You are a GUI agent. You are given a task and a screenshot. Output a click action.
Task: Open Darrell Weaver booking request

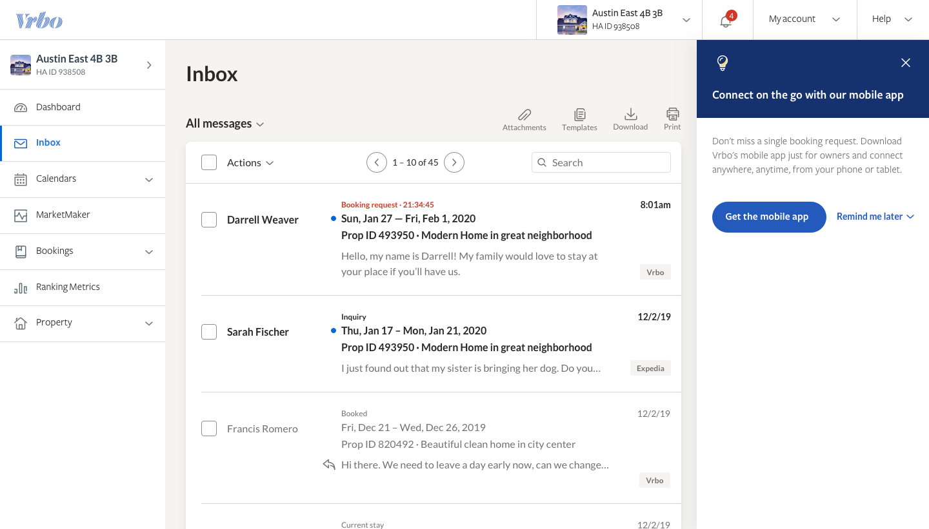tap(434, 240)
